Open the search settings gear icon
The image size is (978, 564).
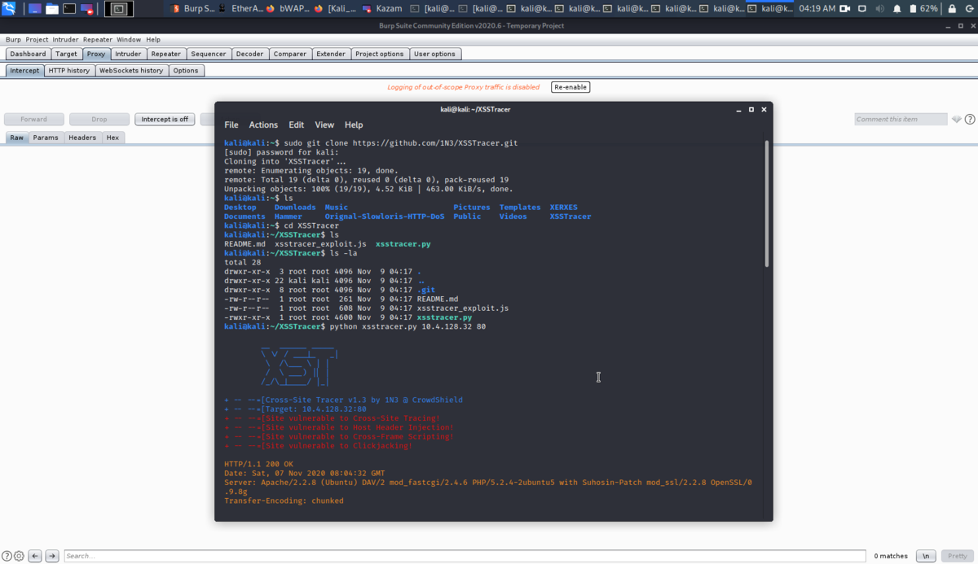(x=19, y=556)
